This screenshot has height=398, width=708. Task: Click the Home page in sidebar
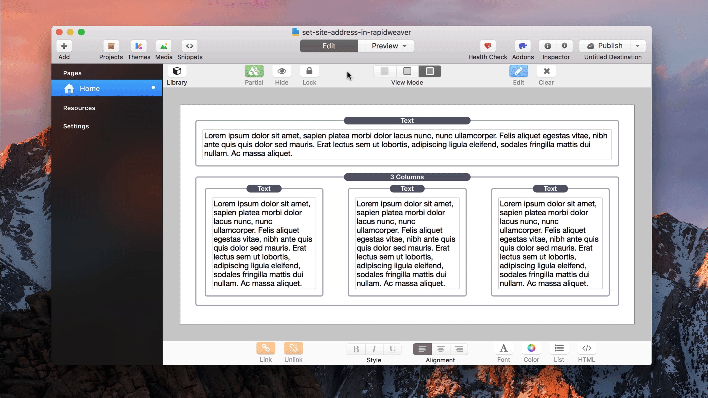tap(90, 88)
